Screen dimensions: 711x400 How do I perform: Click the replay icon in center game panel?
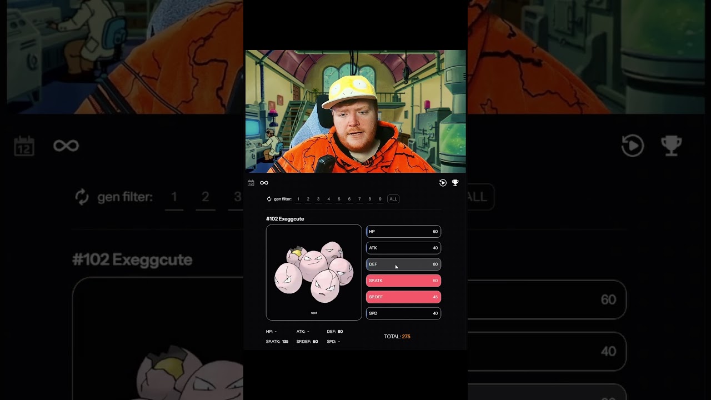coord(443,183)
